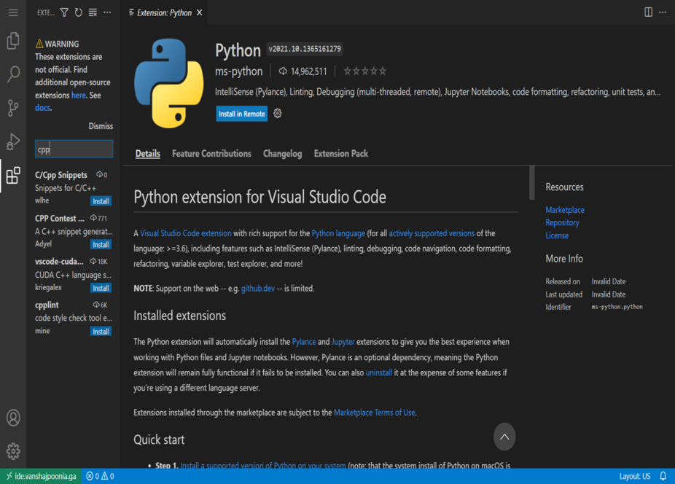Select the CPP Contest list entry
The height and width of the screenshot is (484, 675).
coord(73,231)
